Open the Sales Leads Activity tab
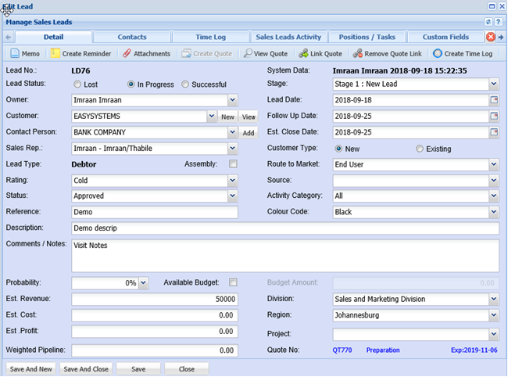This screenshot has height=377, width=508. click(288, 37)
